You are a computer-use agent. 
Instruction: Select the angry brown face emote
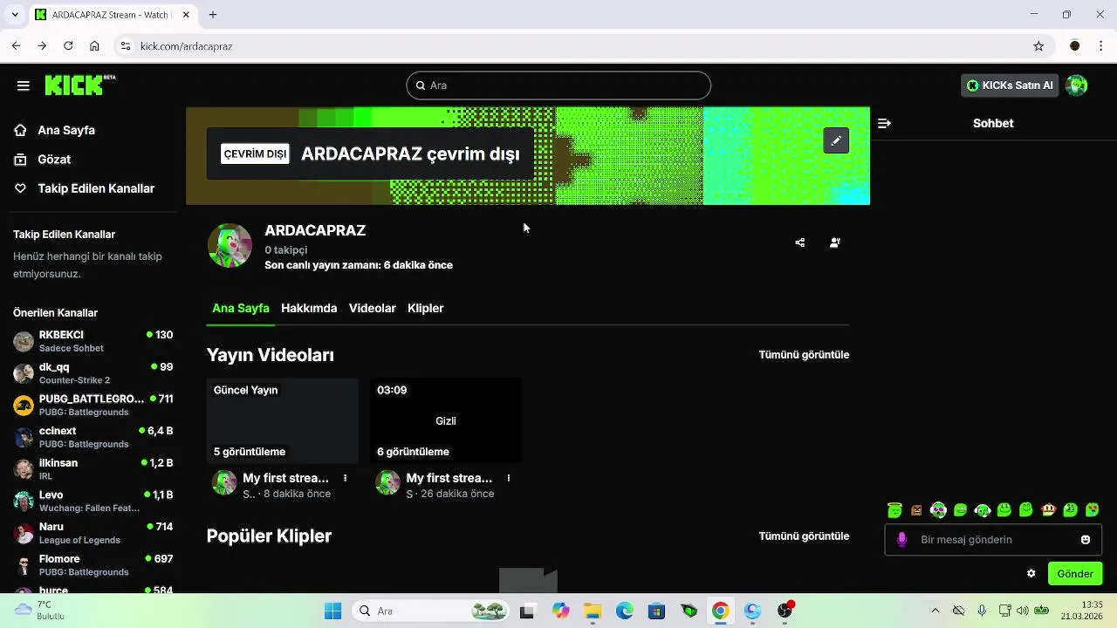click(x=916, y=510)
